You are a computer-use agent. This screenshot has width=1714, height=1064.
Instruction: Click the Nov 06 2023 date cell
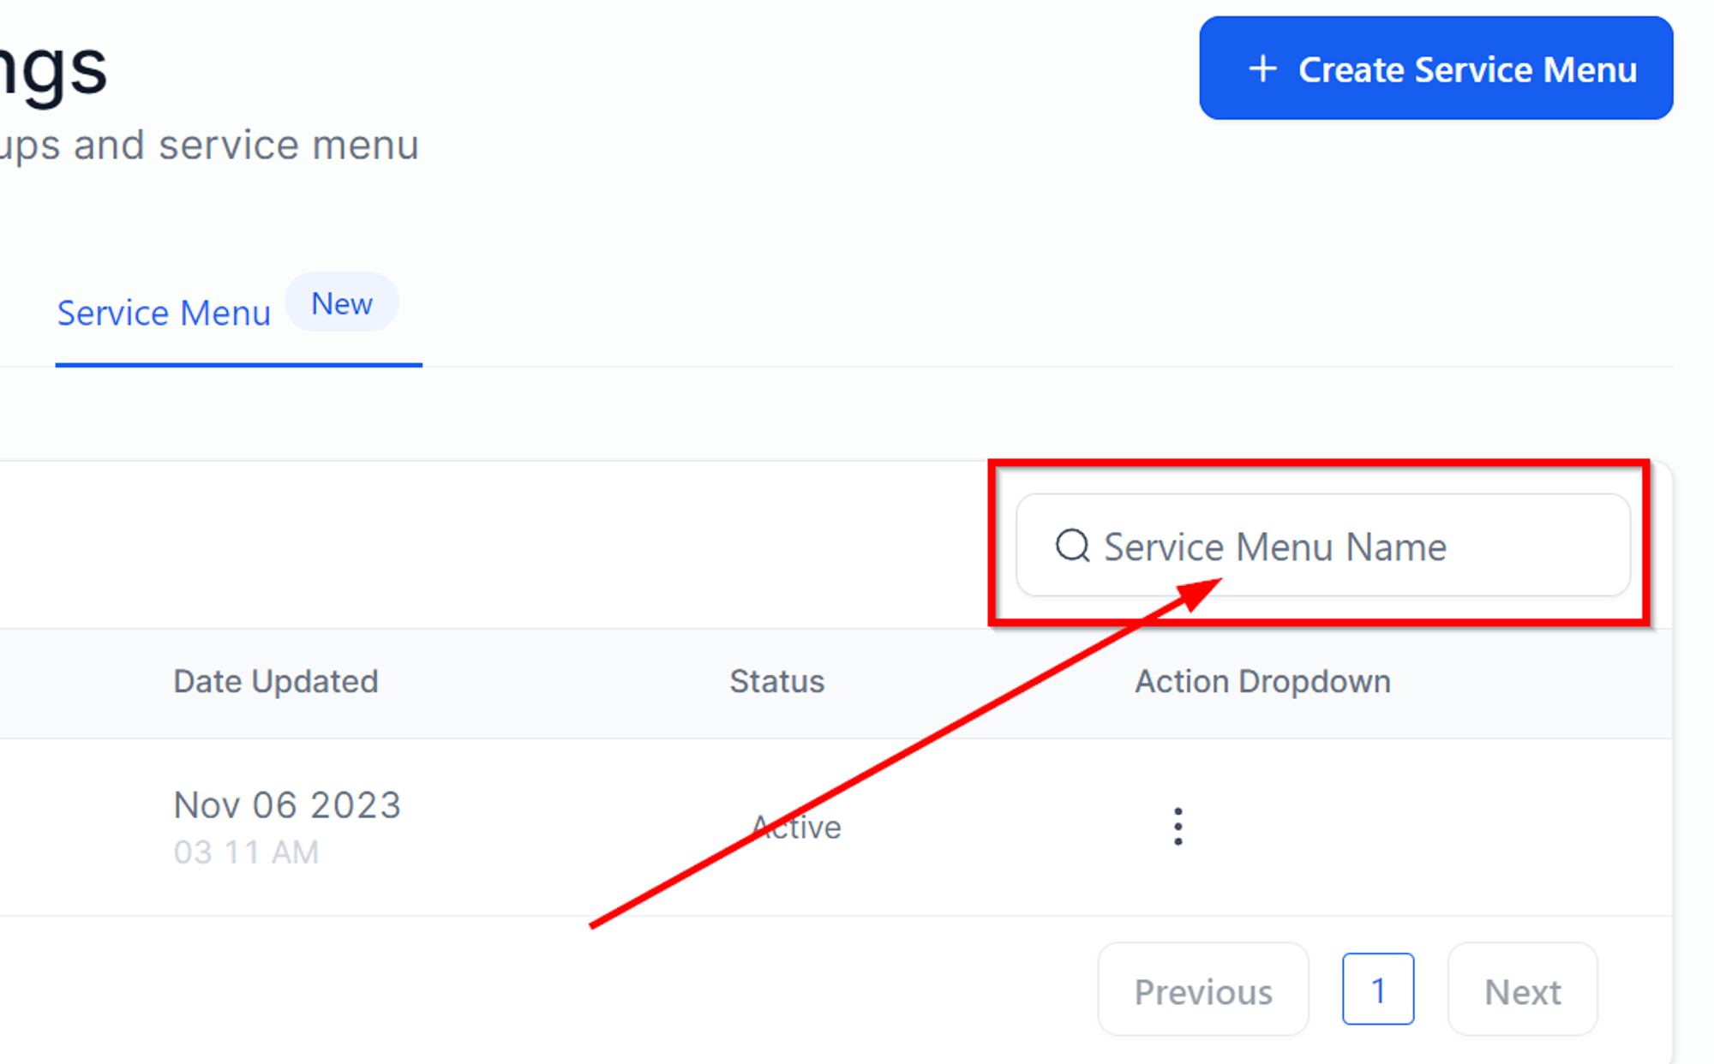(287, 805)
